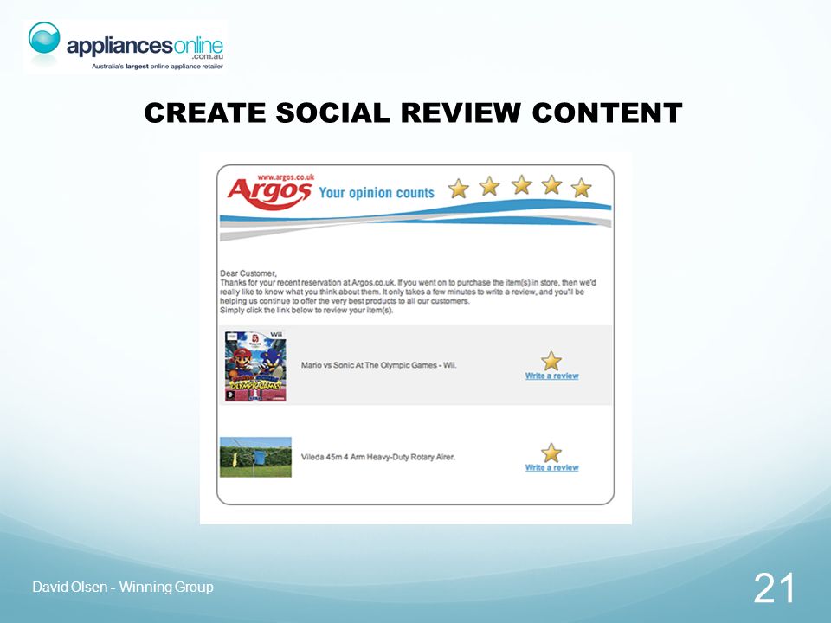The image size is (831, 623).
Task: Click 'Australia's largest online appliance retailer' tagline
Action: point(158,67)
